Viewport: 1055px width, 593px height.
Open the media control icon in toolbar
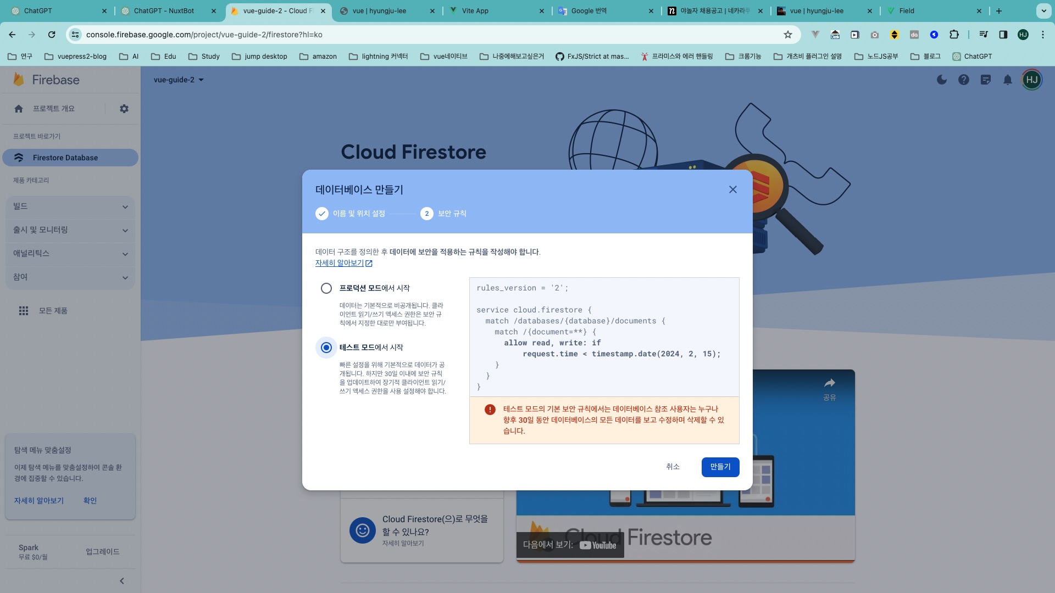coord(983,35)
